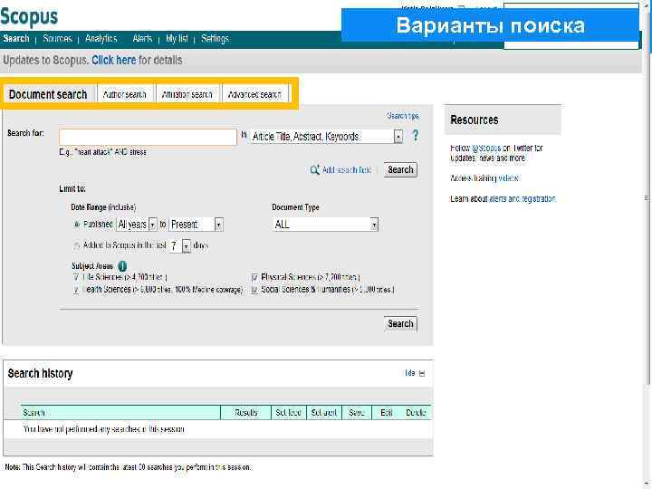The image size is (652, 489).
Task: Toggle Life Sciences checkbox
Action: (76, 277)
